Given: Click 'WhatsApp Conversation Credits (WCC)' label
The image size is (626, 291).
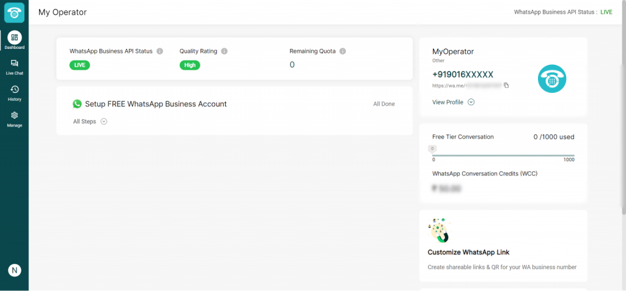Looking at the screenshot, I should 485,174.
